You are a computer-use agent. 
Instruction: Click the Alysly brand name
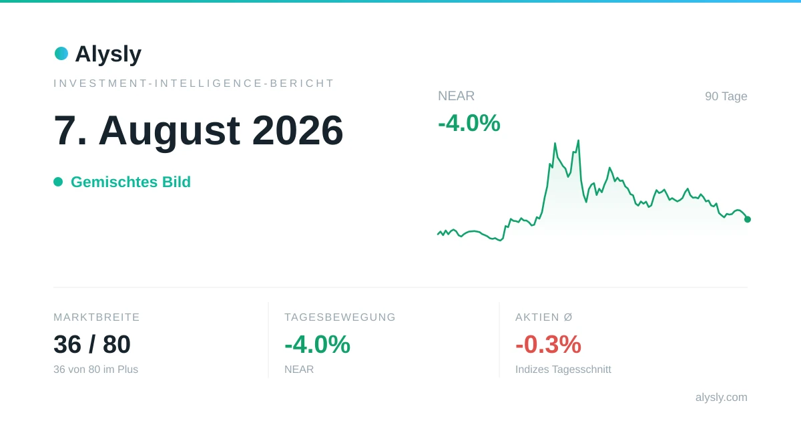[x=108, y=53]
